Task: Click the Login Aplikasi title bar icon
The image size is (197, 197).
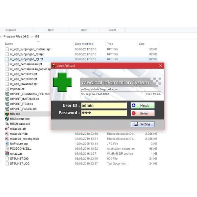Action: tap(54, 66)
